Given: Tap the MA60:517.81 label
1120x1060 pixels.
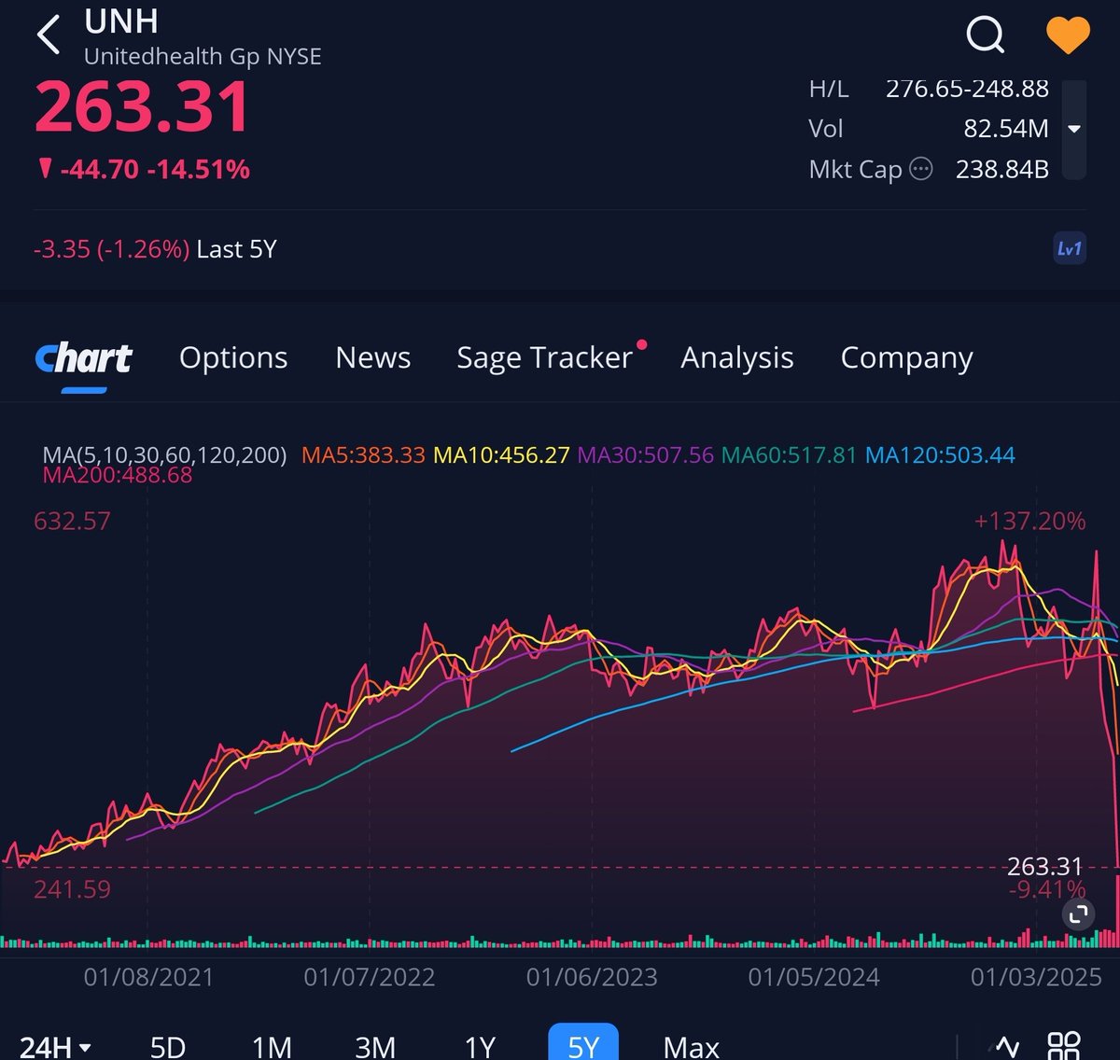Looking at the screenshot, I should (790, 454).
